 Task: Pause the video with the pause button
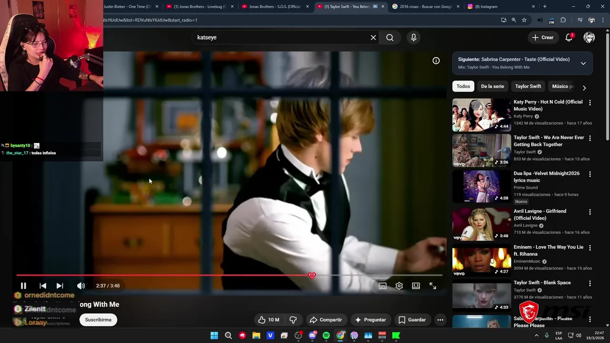click(23, 286)
